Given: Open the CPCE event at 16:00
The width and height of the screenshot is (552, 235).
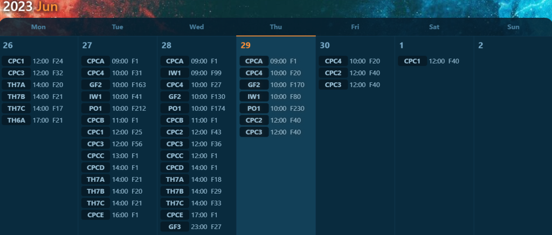Looking at the screenshot, I should (x=95, y=215).
